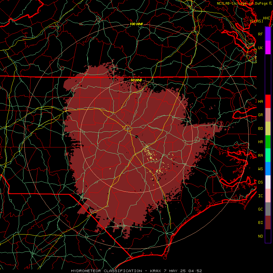Pick the mint green RA legend swatch
The image size is (273, 273).
268,155
